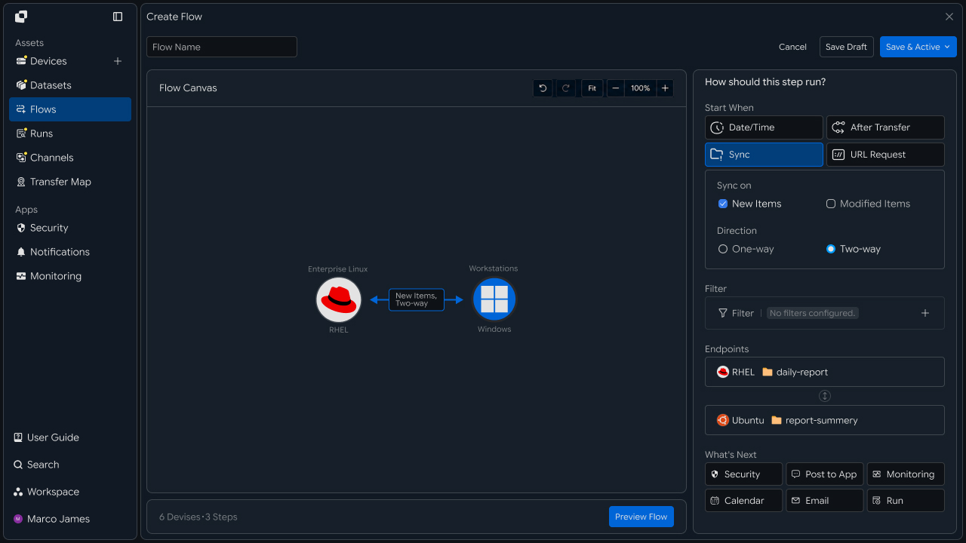
Task: Open the RHEL daily-report endpoint selector
Action: click(825, 372)
